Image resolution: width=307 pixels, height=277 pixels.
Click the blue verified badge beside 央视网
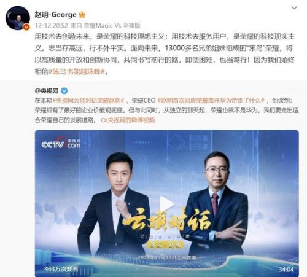pyautogui.click(x=64, y=91)
